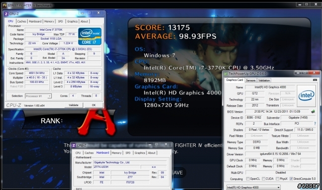Click the Intel logo in GPU-Z
322x190 pixels.
pyautogui.click(x=306, y=96)
